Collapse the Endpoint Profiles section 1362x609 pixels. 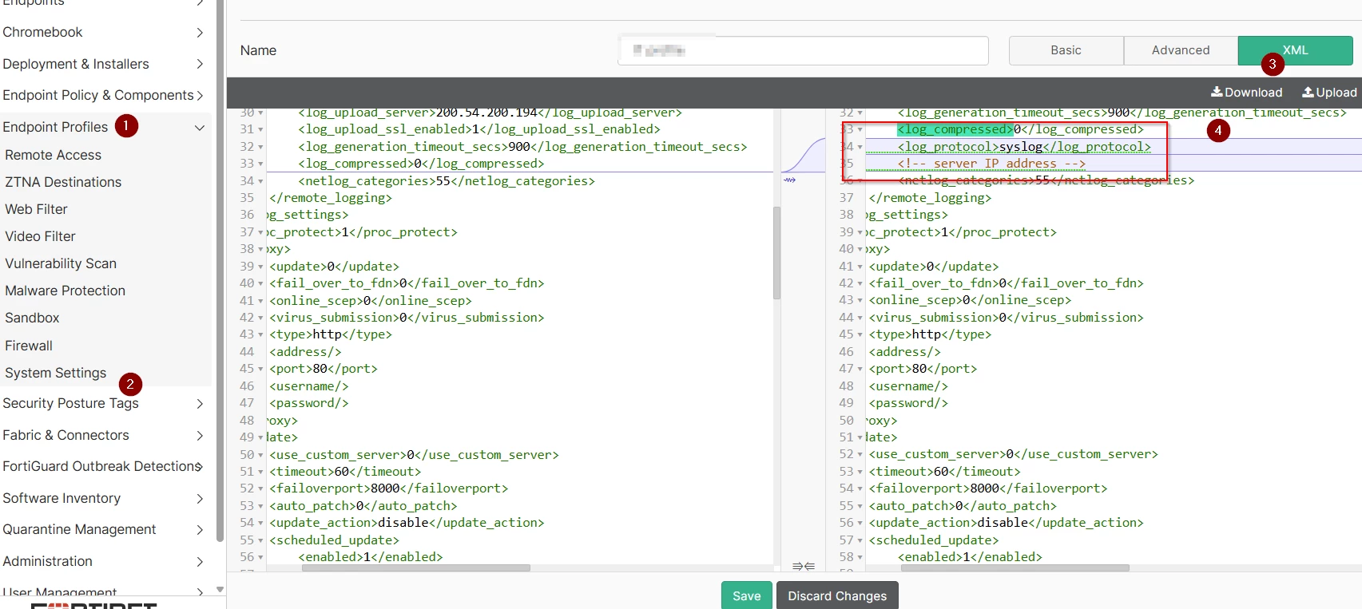tap(200, 128)
